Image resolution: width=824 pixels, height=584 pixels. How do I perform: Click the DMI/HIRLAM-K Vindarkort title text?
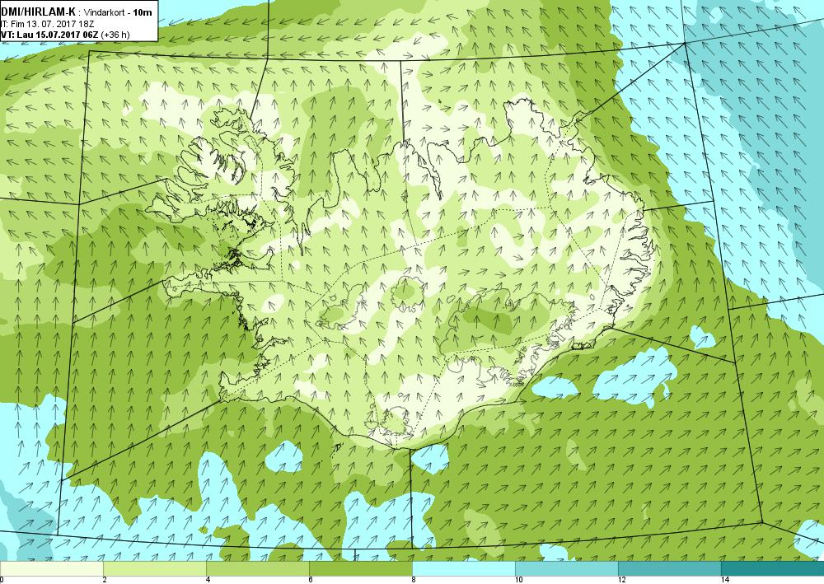coord(77,12)
